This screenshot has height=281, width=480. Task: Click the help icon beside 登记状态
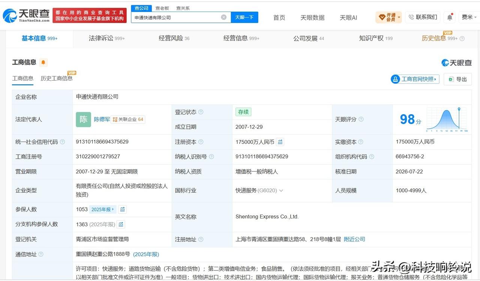point(201,112)
